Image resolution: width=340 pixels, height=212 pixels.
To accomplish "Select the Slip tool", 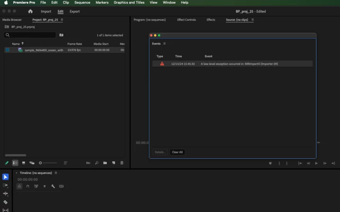I will click(x=5, y=210).
